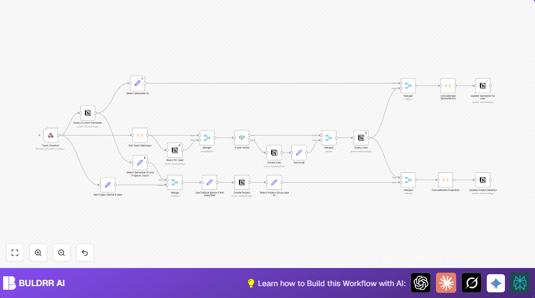Image resolution: width=535 pixels, height=298 pixels.
Task: Select the Merge multiplex node near Get Project Name
Action: [175, 182]
